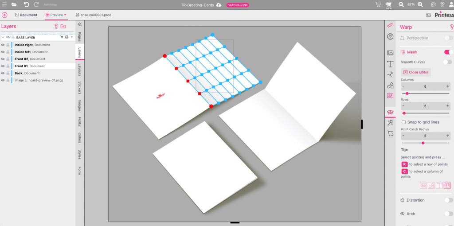The width and height of the screenshot is (454, 226).
Task: Check the Snap to grid lines box
Action: (x=403, y=122)
